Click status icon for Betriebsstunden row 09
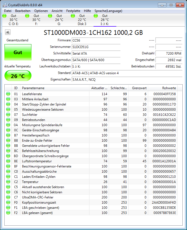 (x=8, y=120)
